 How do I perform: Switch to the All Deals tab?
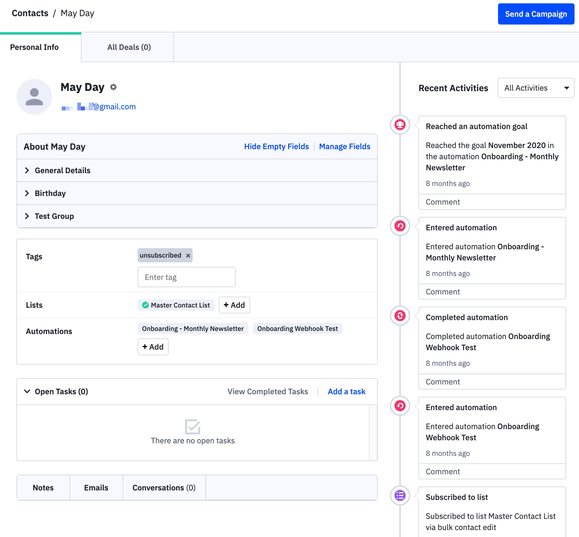[x=129, y=47]
